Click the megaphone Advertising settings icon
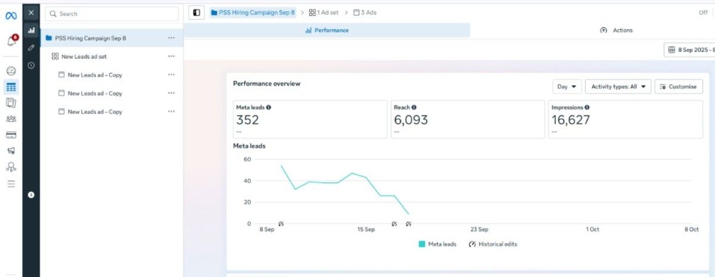 pos(11,151)
